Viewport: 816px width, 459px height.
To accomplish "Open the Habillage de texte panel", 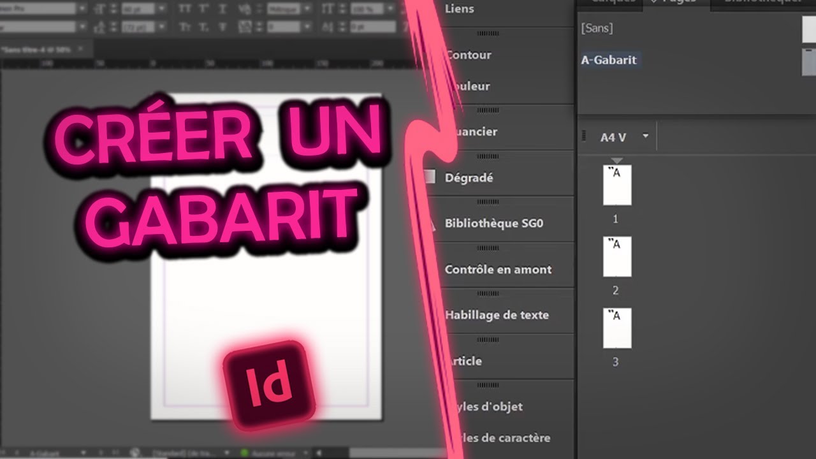I will point(497,315).
